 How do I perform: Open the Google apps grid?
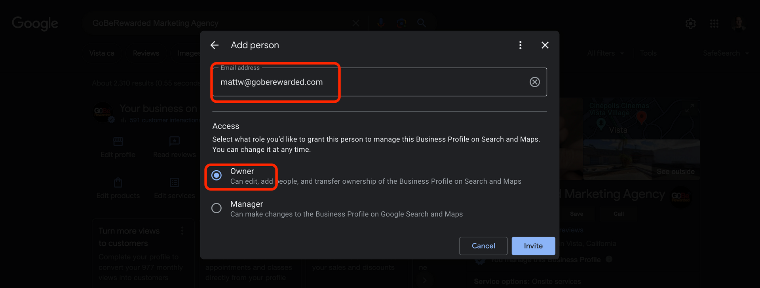(714, 24)
